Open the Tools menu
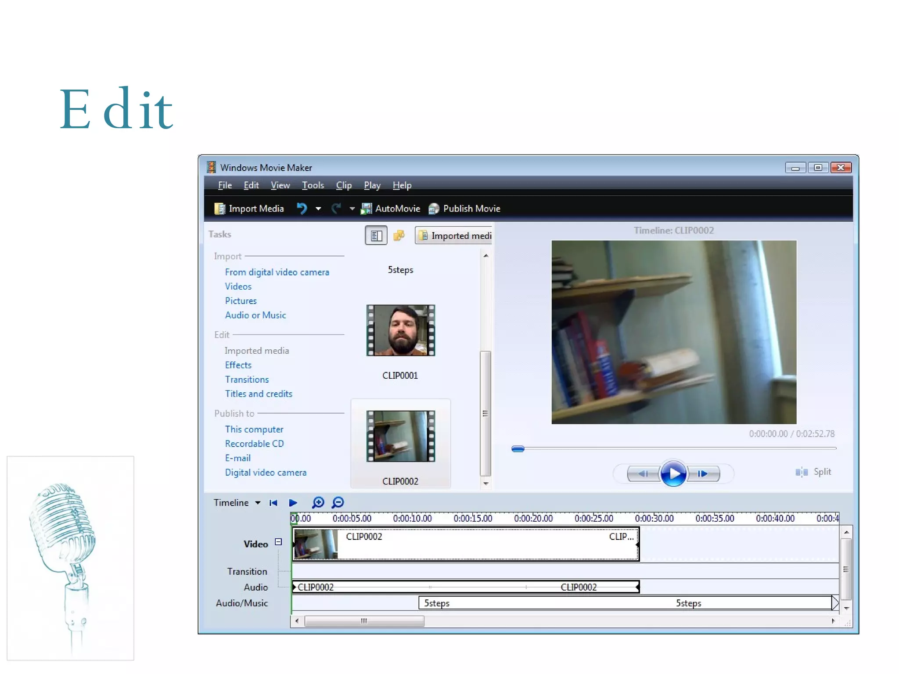Screen dimensions: 899x674 [313, 185]
